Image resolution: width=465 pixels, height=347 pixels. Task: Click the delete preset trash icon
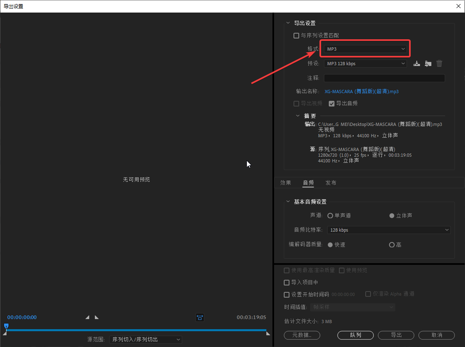pos(439,63)
